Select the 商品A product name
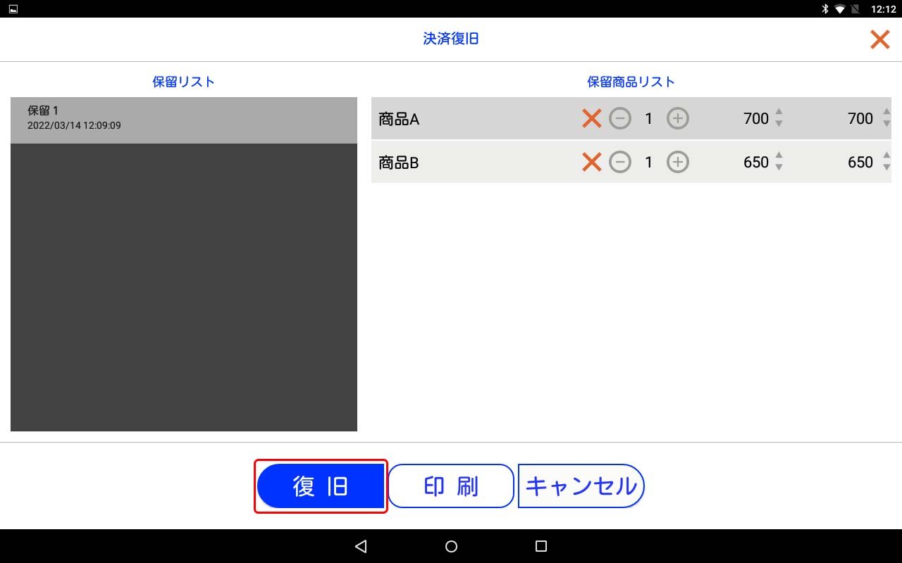902x563 pixels. [399, 119]
